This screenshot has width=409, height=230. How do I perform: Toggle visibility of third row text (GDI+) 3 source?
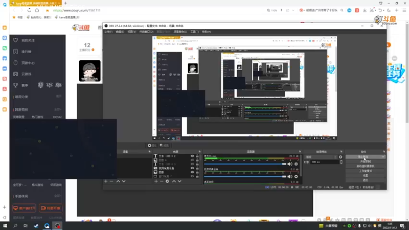(x=192, y=164)
